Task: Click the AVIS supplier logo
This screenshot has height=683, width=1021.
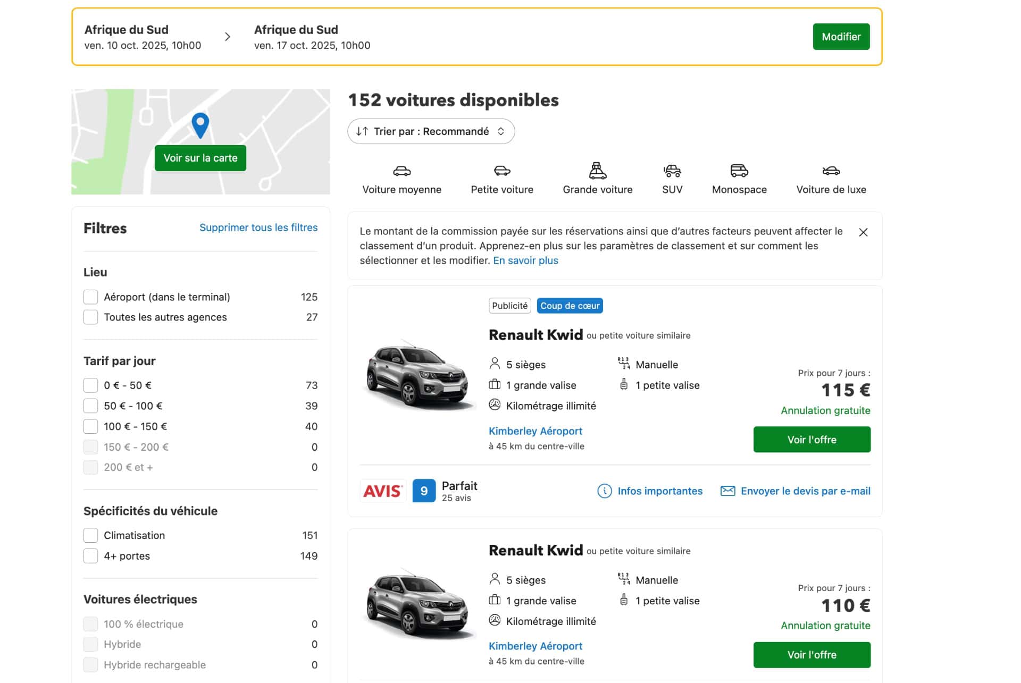Action: pyautogui.click(x=383, y=491)
